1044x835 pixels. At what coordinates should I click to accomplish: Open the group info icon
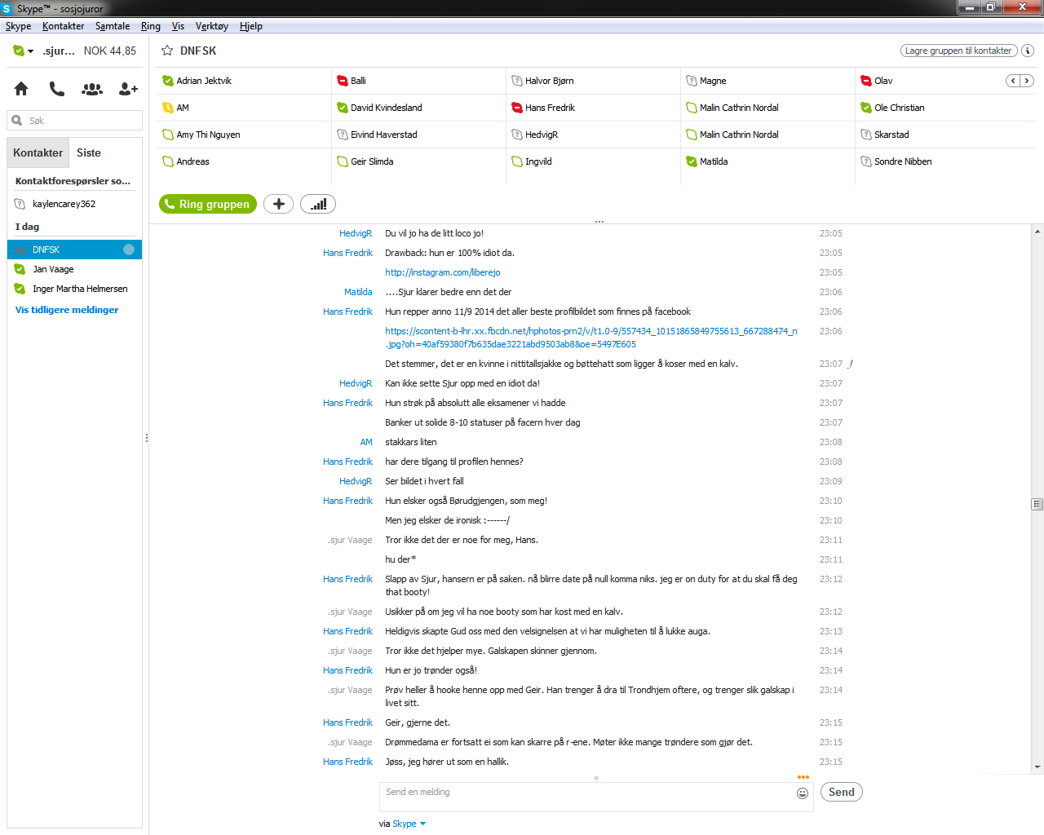coord(1028,51)
